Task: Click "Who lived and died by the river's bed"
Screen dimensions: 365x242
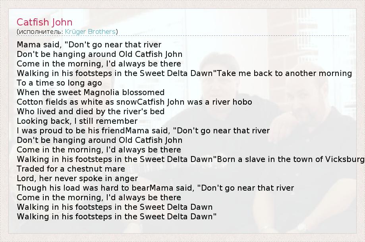Action: click(91, 111)
